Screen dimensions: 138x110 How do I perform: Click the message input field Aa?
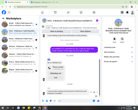(75, 101)
